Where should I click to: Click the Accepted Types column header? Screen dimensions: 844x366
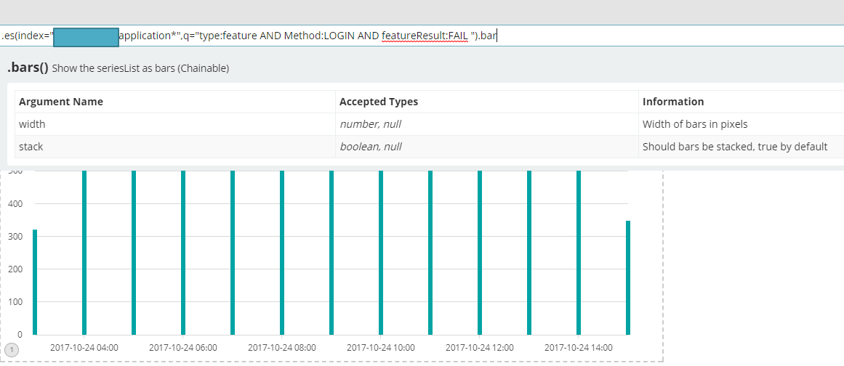379,102
